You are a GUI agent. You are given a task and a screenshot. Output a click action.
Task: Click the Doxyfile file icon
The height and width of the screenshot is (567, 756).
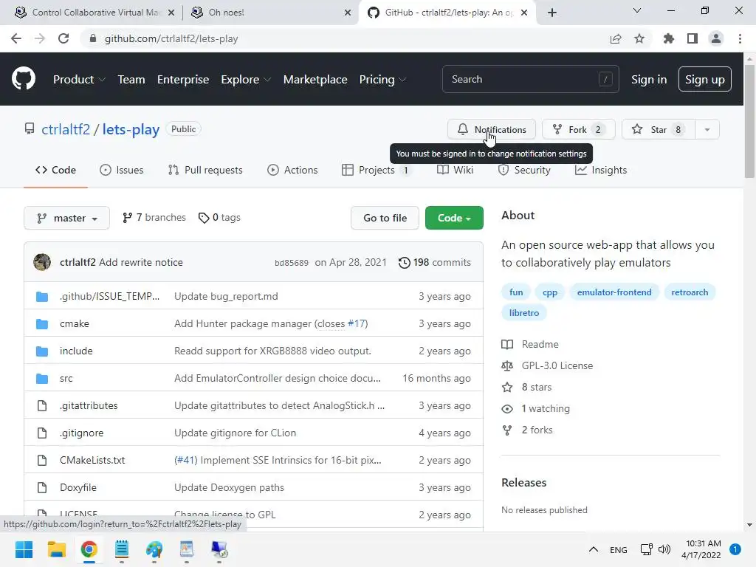pyautogui.click(x=42, y=487)
